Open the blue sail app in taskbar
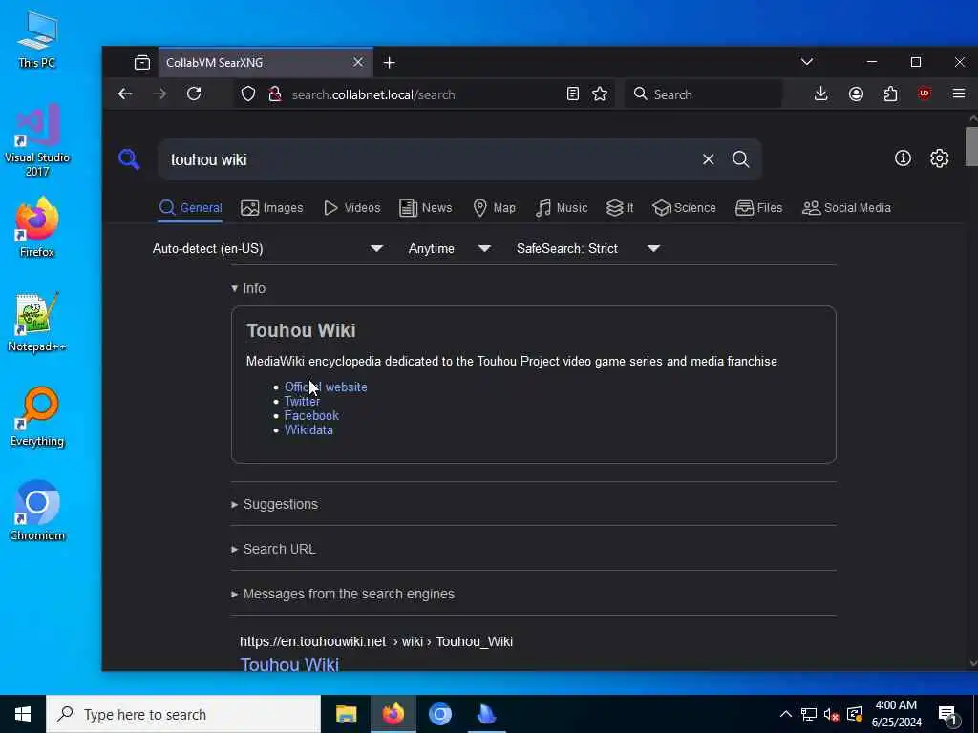The image size is (978, 733). tap(486, 714)
